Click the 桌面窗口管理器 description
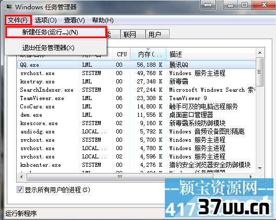Viewport: 276px width, 220px height. 191,115
